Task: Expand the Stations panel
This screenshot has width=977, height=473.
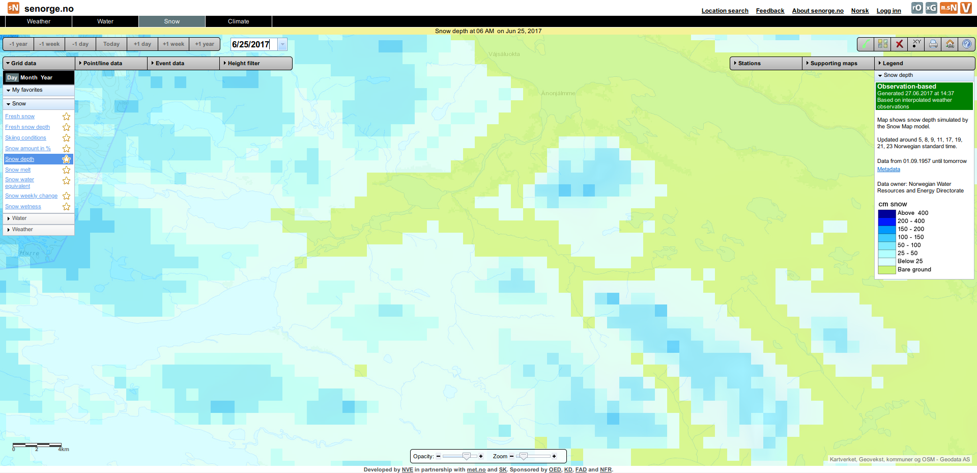Action: 766,63
